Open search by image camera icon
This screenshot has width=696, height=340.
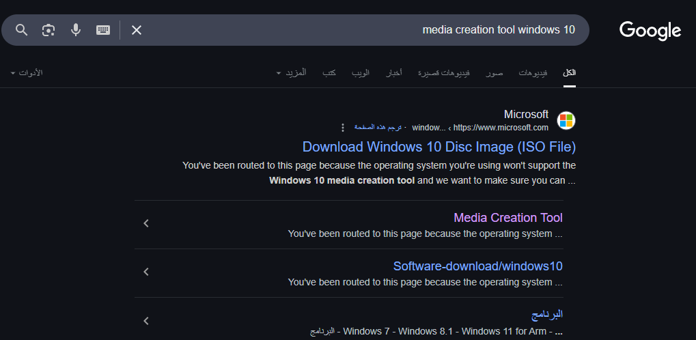(48, 30)
